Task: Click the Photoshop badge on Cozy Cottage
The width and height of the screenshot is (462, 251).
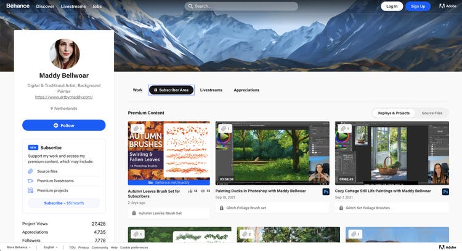Action: tap(445, 191)
